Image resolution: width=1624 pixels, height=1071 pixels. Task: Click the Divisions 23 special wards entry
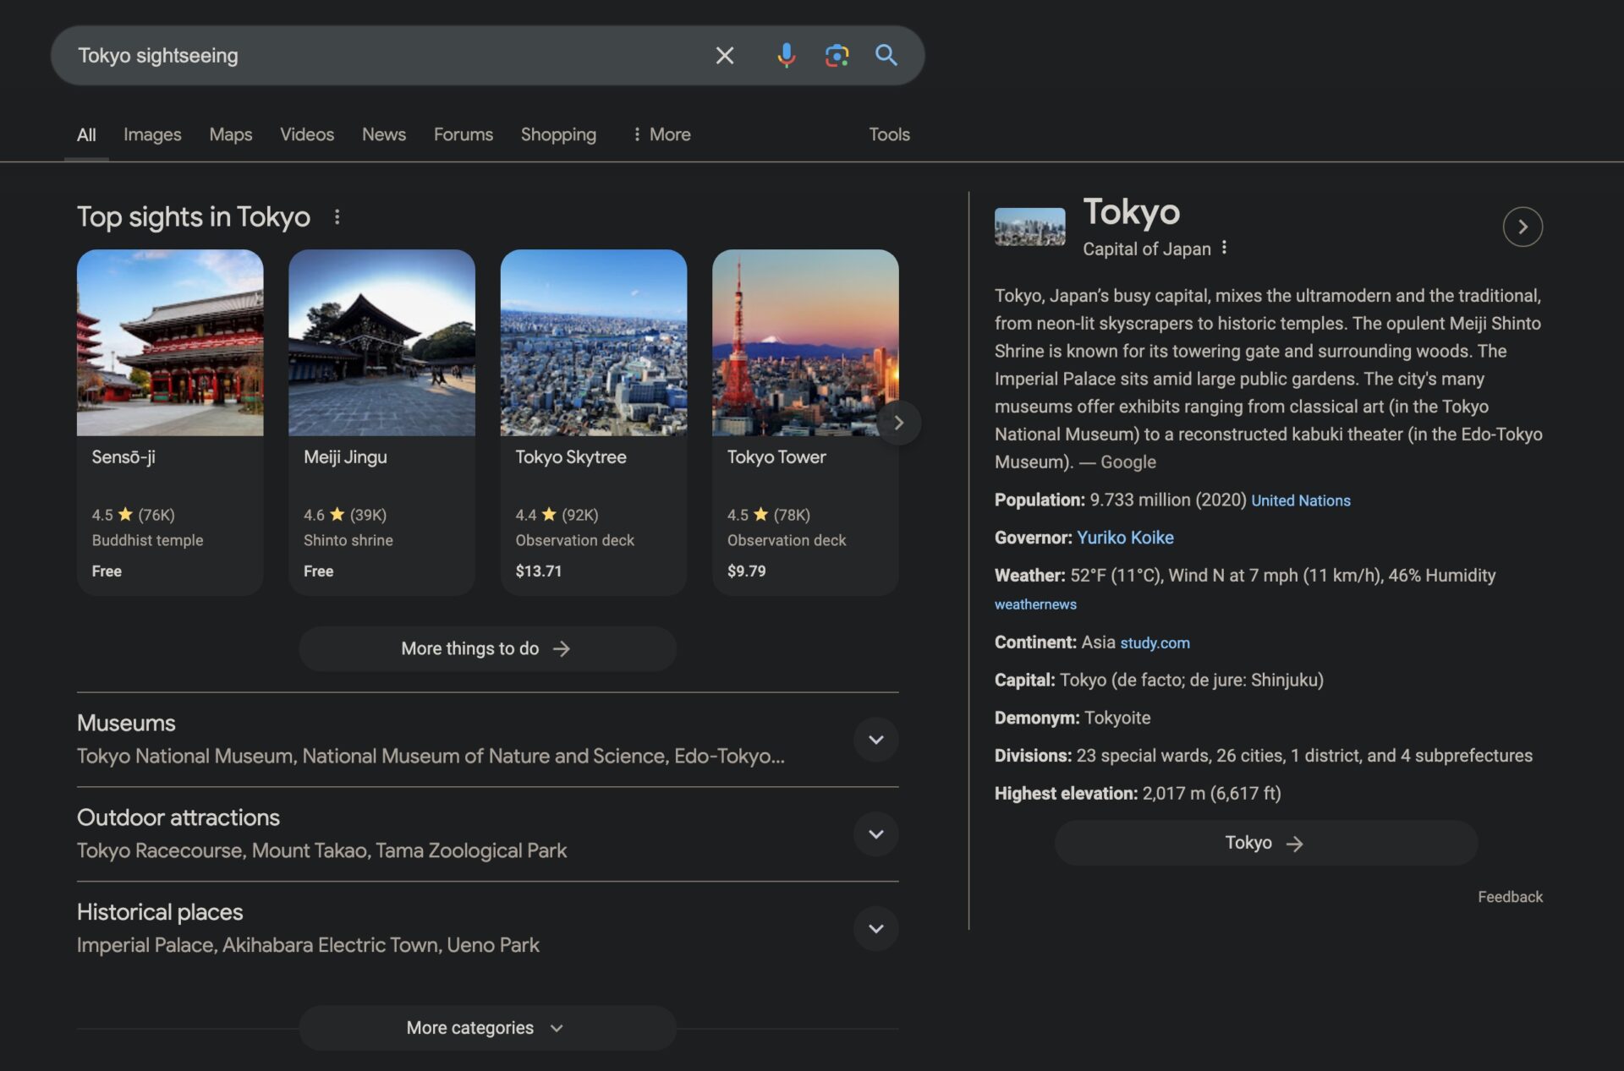[1263, 756]
